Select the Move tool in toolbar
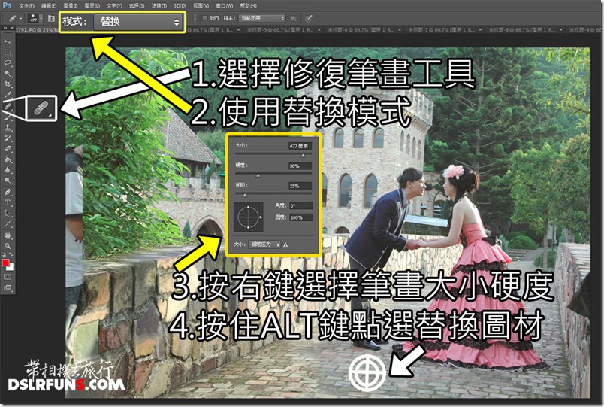The height and width of the screenshot is (407, 604). pos(8,41)
